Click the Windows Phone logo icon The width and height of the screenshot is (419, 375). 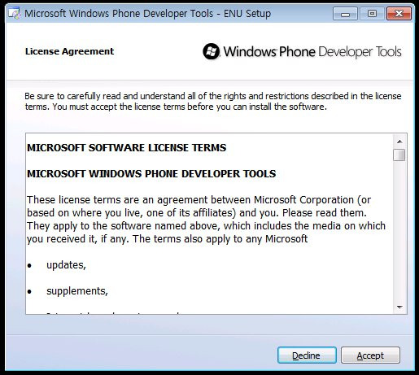(211, 51)
